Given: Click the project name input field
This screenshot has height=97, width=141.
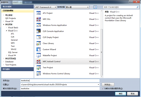Looking at the screenshot, I should pyautogui.click(x=60, y=81).
